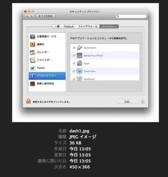Switch to the 一般 (General) tab
The width and height of the screenshot is (168, 177).
pyautogui.click(x=57, y=26)
